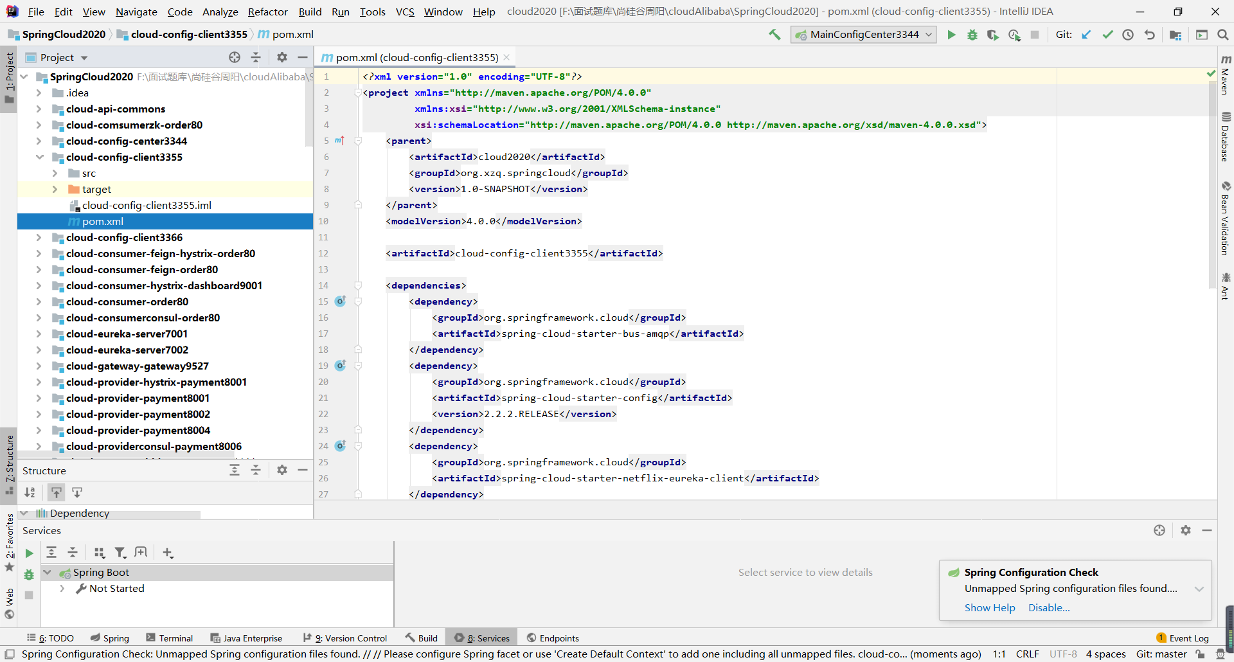
Task: Expand the target folder in project tree
Action: [55, 189]
